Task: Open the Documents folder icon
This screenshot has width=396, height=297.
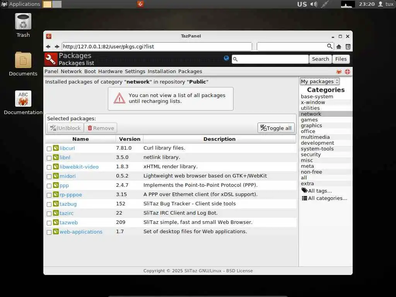Action: coord(23,60)
